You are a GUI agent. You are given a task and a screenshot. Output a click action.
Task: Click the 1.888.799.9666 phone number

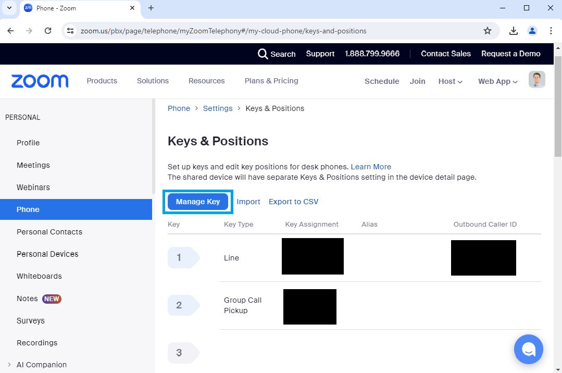coord(372,54)
